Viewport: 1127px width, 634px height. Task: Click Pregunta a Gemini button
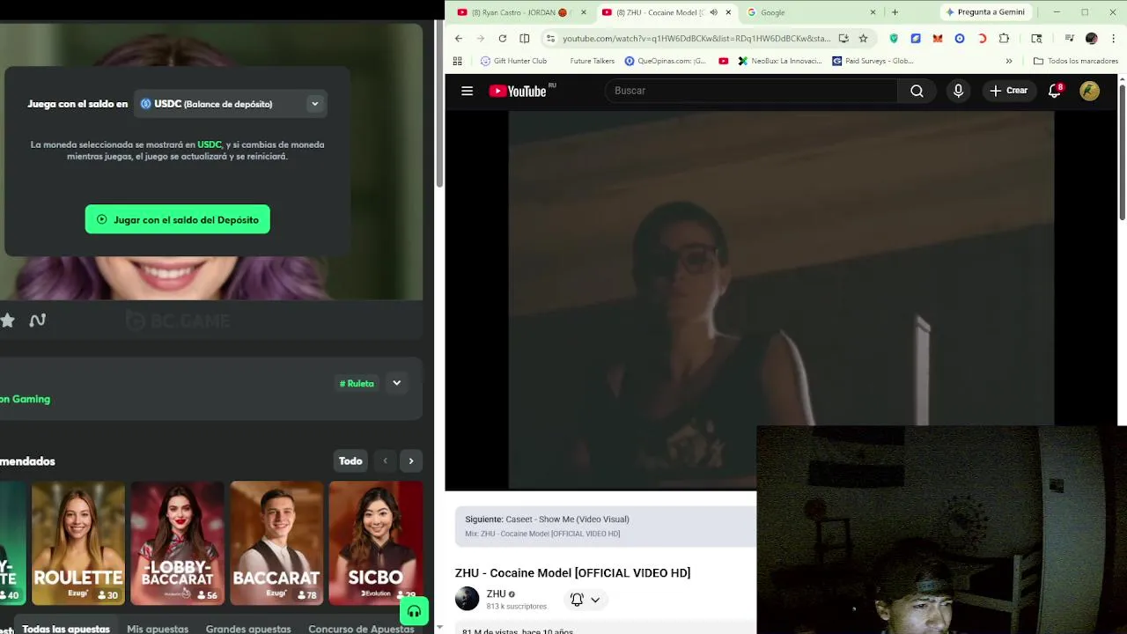pos(984,12)
